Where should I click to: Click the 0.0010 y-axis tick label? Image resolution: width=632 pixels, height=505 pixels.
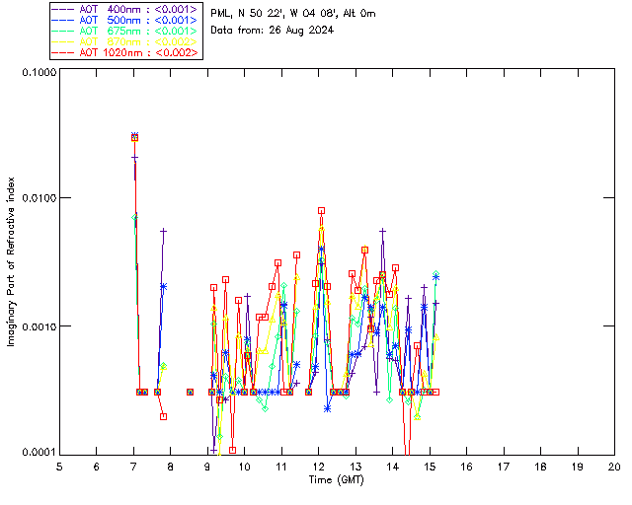click(x=39, y=325)
